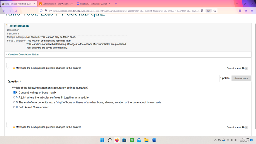Pick answer D, Both A and C are correct
Image resolution: width=256 pixels, height=144 pixels.
(14, 107)
